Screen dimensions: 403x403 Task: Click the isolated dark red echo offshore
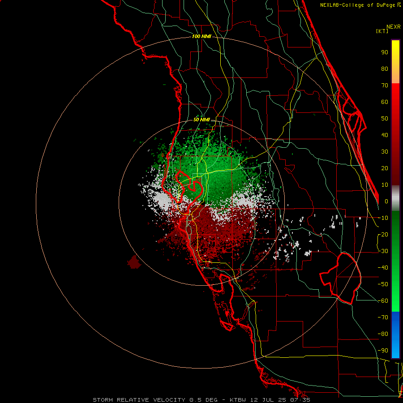(x=134, y=262)
